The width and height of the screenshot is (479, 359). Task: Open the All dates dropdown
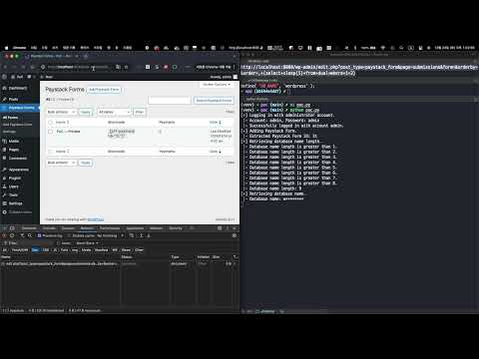point(114,112)
